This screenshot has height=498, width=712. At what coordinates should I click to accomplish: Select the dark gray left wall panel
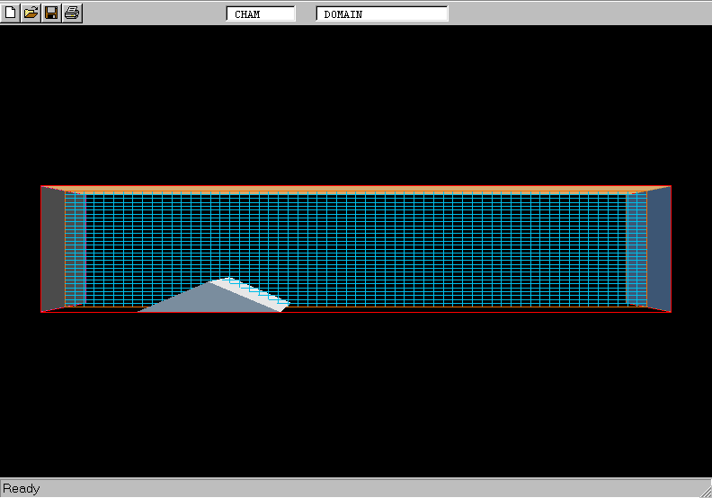click(52, 247)
